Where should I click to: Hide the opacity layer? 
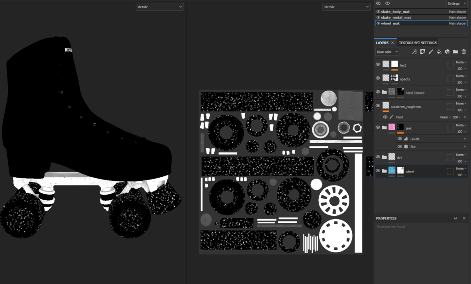pos(378,78)
